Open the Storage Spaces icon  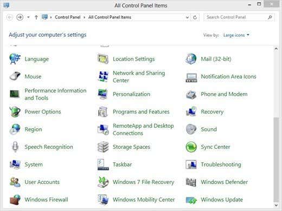tap(103, 147)
